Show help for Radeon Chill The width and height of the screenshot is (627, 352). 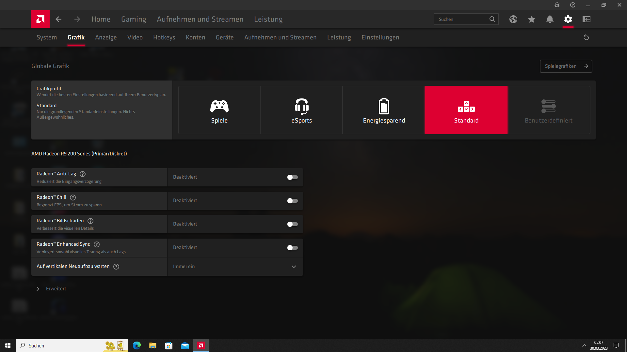(73, 198)
